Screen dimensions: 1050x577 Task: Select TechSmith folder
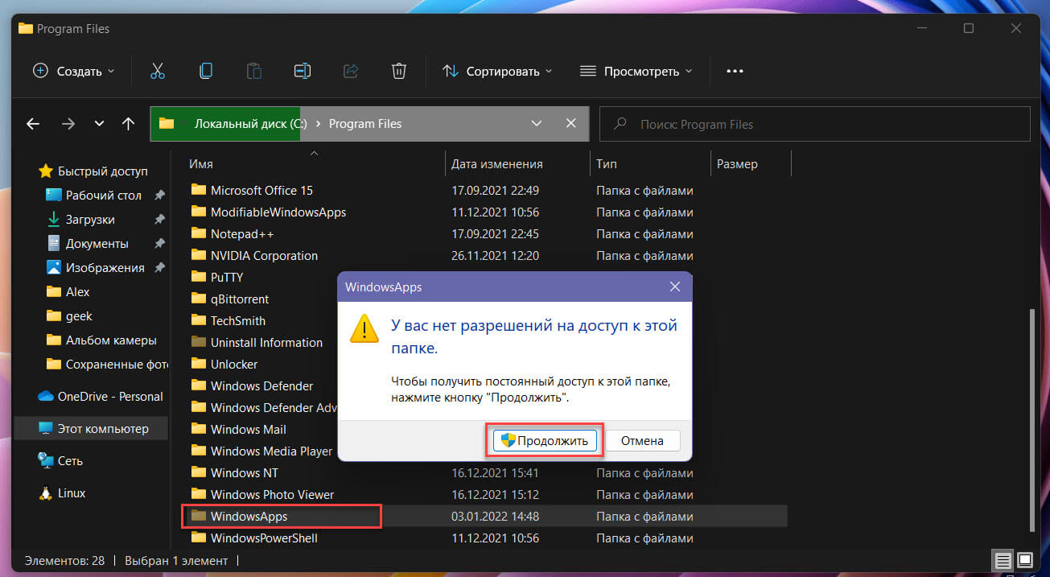click(238, 321)
